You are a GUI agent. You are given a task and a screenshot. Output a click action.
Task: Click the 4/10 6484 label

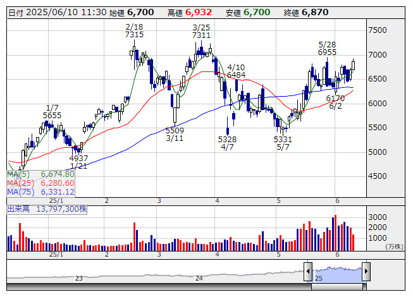click(x=236, y=71)
